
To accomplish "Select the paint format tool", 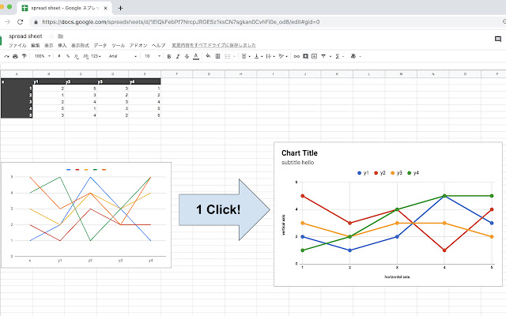I will click(25, 56).
